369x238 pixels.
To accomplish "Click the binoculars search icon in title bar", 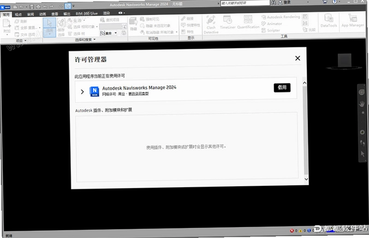I will pyautogui.click(x=274, y=3).
